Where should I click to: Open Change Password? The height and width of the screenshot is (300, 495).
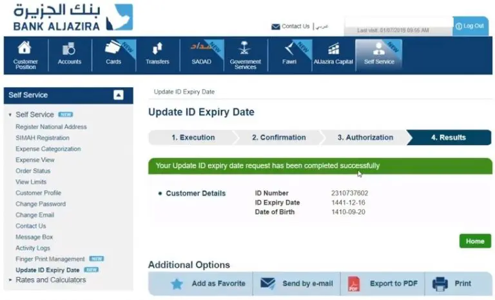(x=41, y=204)
